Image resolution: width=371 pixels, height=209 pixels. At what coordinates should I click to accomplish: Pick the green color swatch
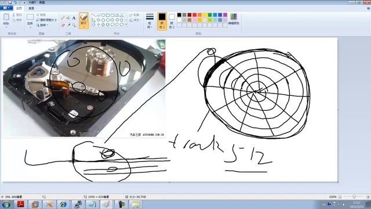(x=210, y=15)
